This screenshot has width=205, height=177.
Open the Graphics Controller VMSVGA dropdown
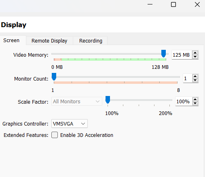tap(70, 124)
